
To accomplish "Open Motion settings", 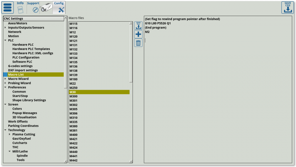I will (13, 36).
